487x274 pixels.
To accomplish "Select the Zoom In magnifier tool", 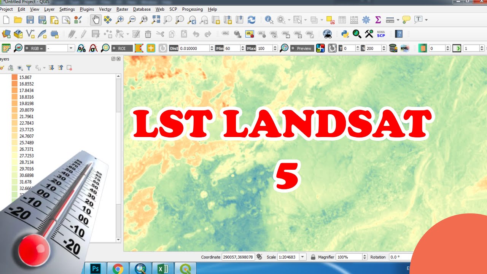I will coord(120,19).
